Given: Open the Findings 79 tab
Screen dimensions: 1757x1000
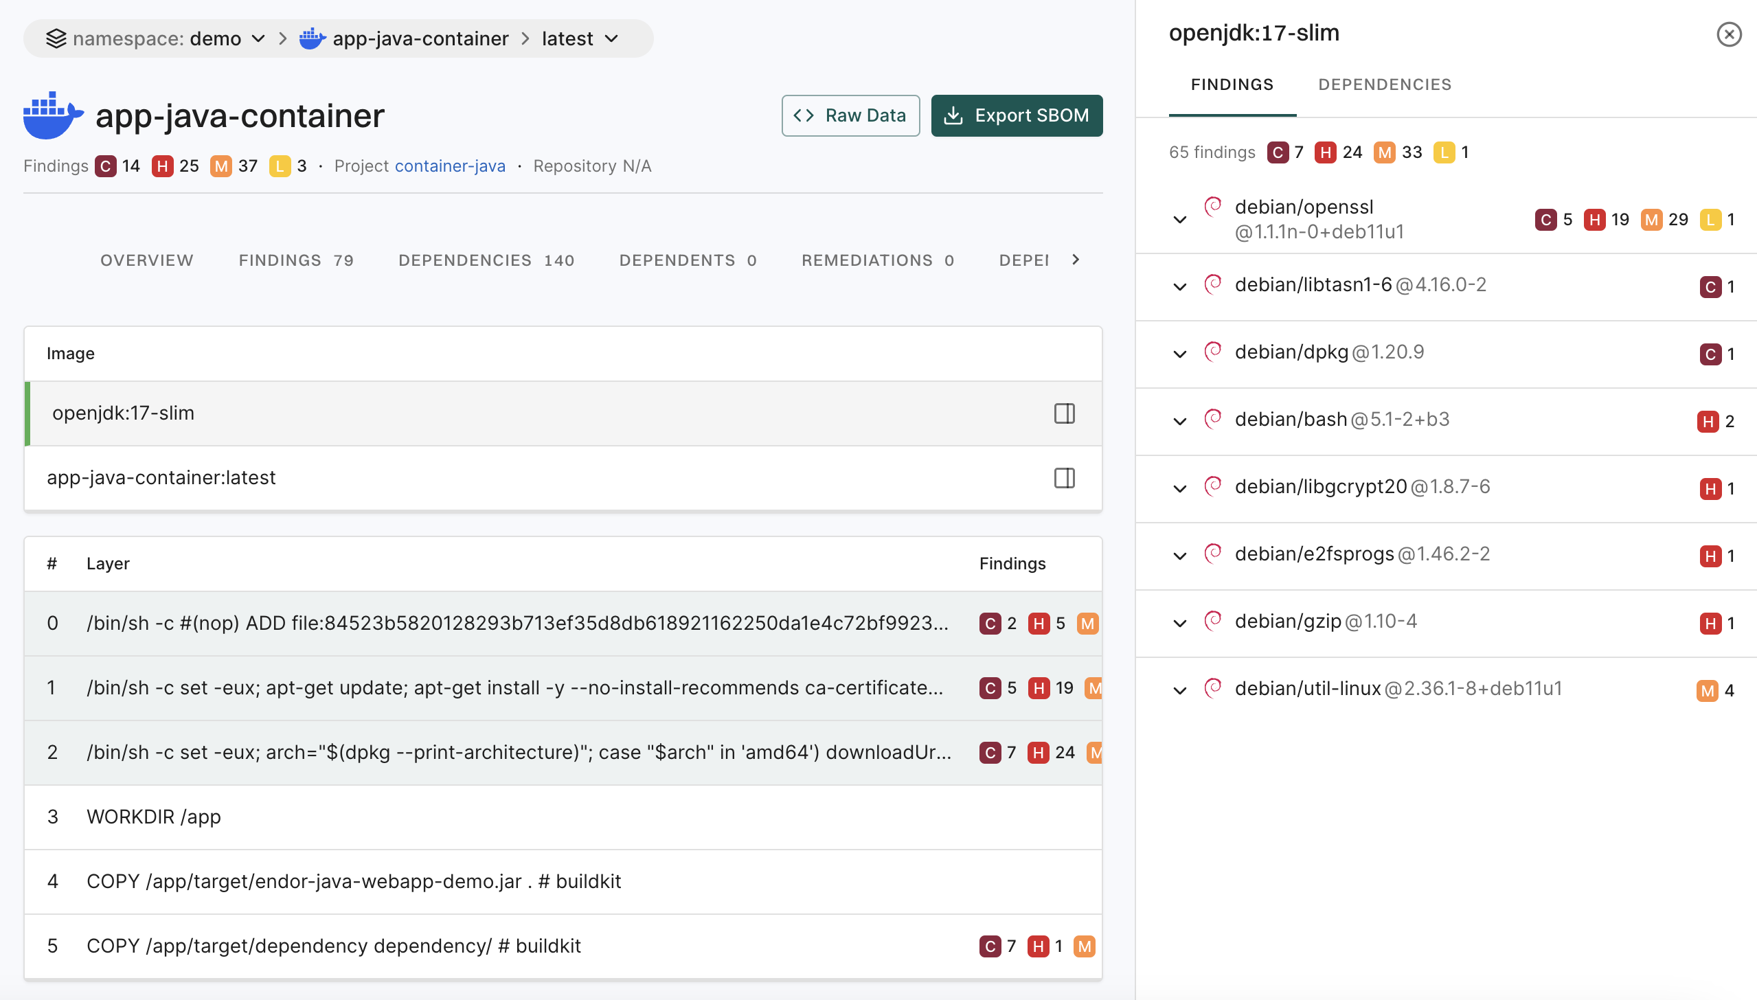Looking at the screenshot, I should [295, 260].
